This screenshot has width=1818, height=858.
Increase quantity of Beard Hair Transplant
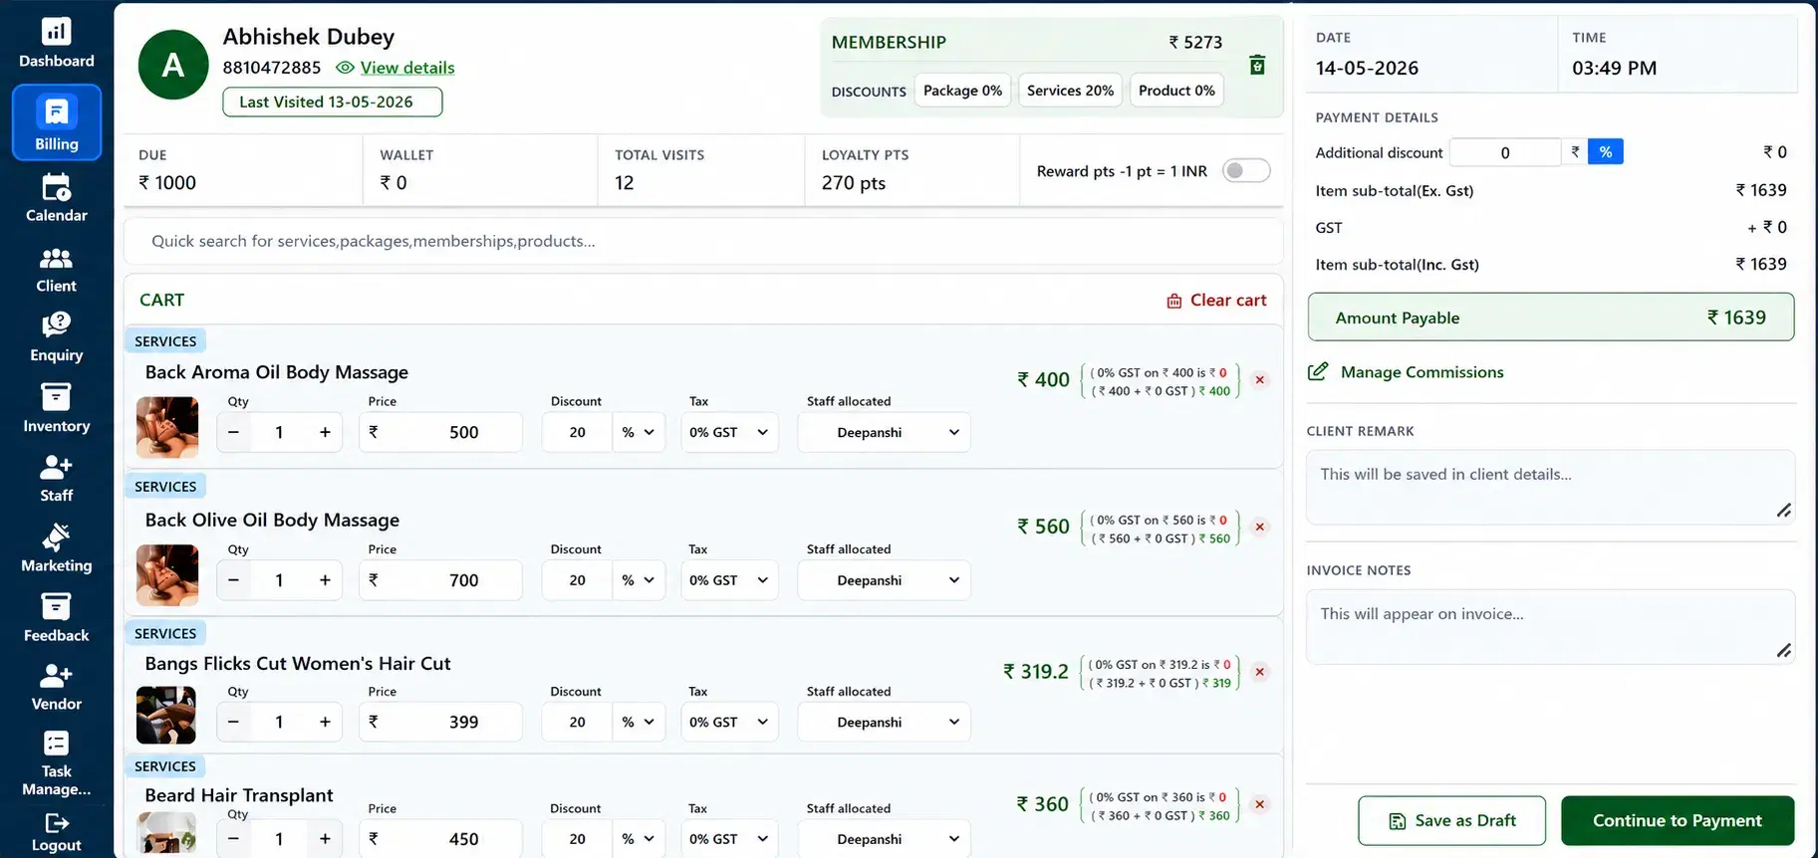coord(325,839)
